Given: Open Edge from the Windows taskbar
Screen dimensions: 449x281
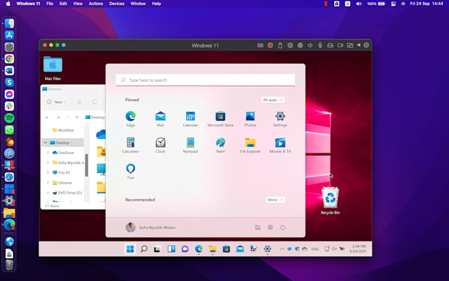Looking at the screenshot, I should (x=199, y=249).
